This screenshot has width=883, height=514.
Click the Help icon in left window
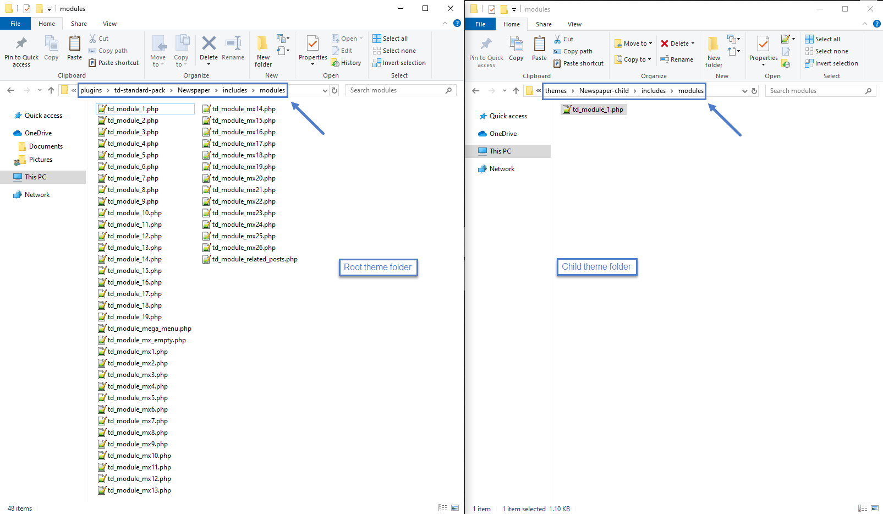click(x=457, y=23)
